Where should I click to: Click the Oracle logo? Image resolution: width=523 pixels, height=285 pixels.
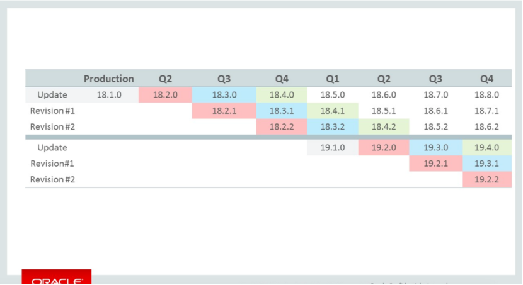click(57, 278)
